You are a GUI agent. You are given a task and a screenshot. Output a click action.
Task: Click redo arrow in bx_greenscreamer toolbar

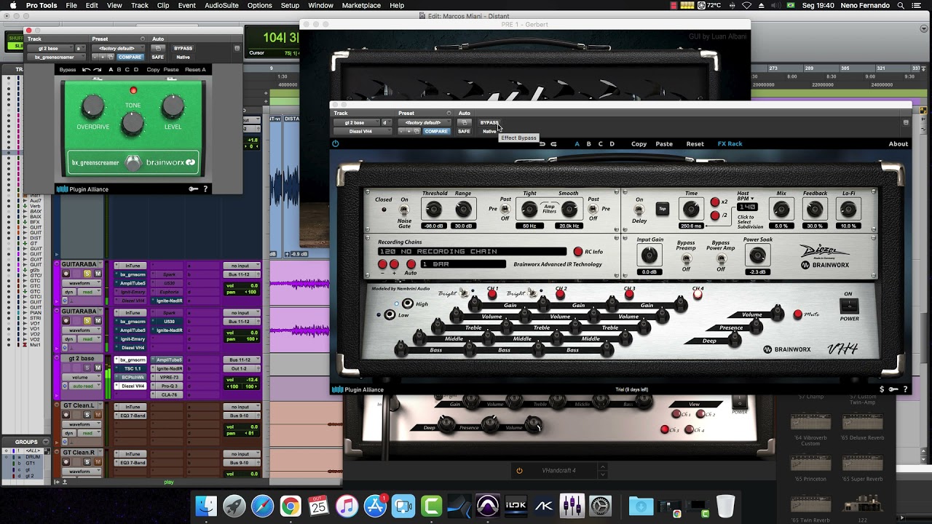pyautogui.click(x=98, y=70)
